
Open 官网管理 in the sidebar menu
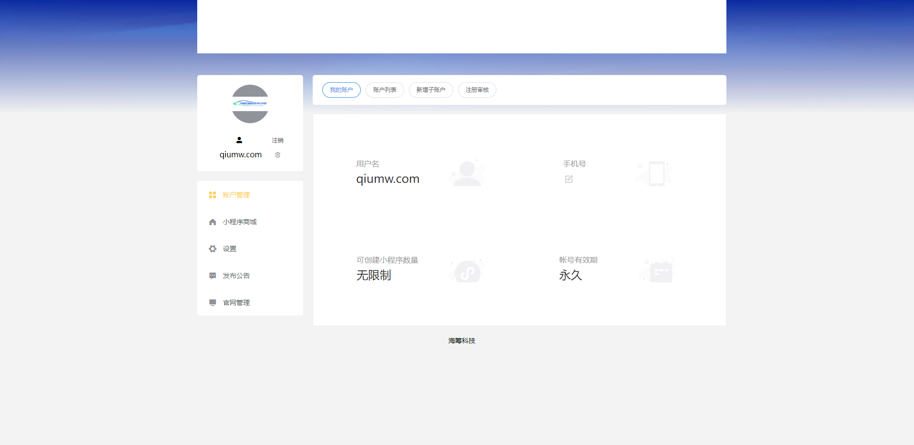click(236, 303)
